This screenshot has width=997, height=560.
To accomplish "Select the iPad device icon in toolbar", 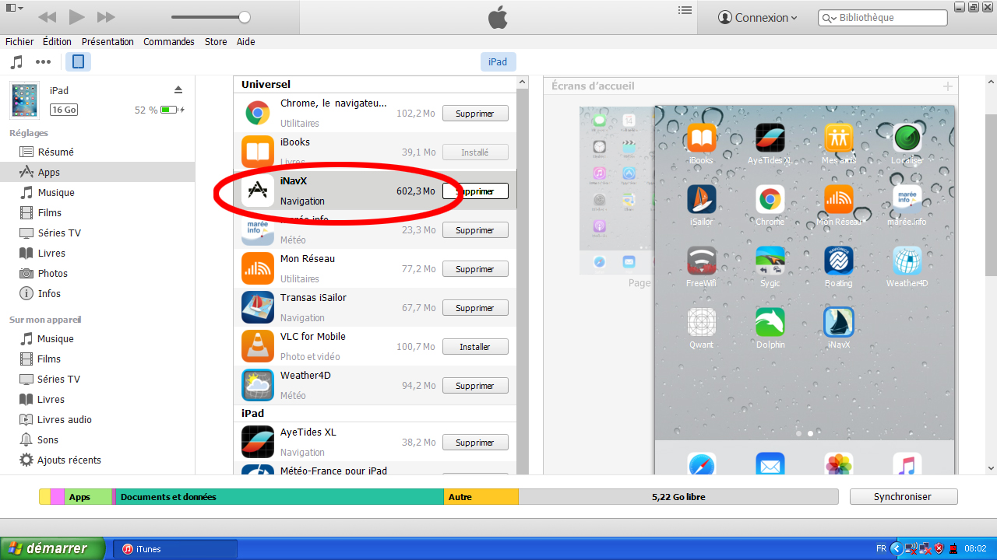I will (78, 62).
